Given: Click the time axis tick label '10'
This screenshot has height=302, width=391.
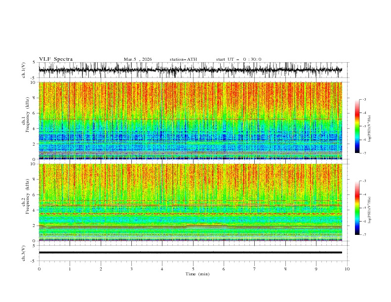Looking at the screenshot, I should [347, 269].
